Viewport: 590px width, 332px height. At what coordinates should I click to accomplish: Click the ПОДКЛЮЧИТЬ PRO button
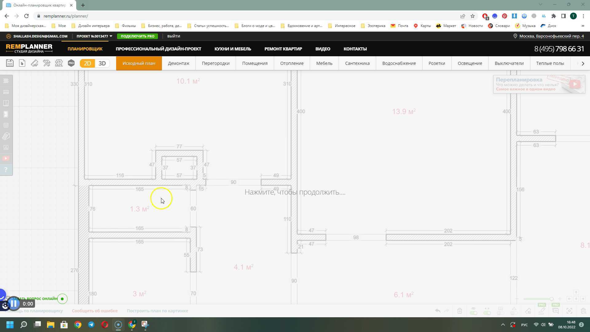137,36
